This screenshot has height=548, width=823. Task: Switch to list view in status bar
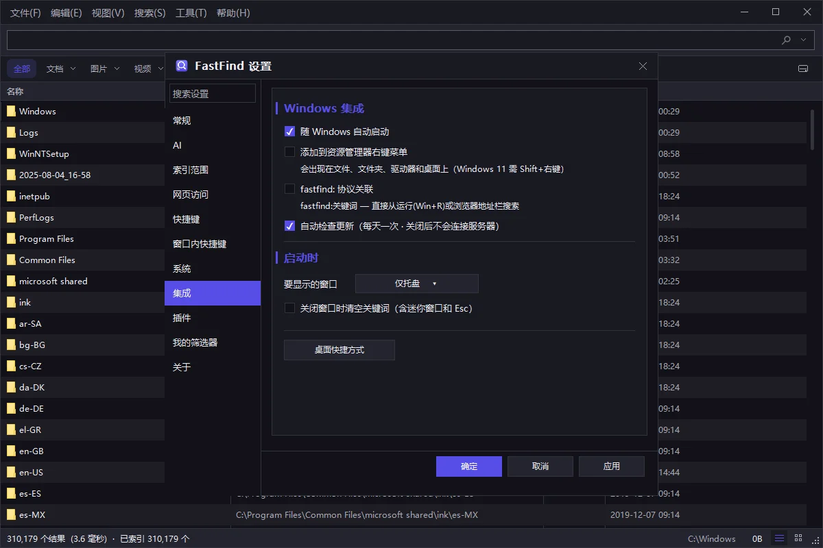coord(780,538)
